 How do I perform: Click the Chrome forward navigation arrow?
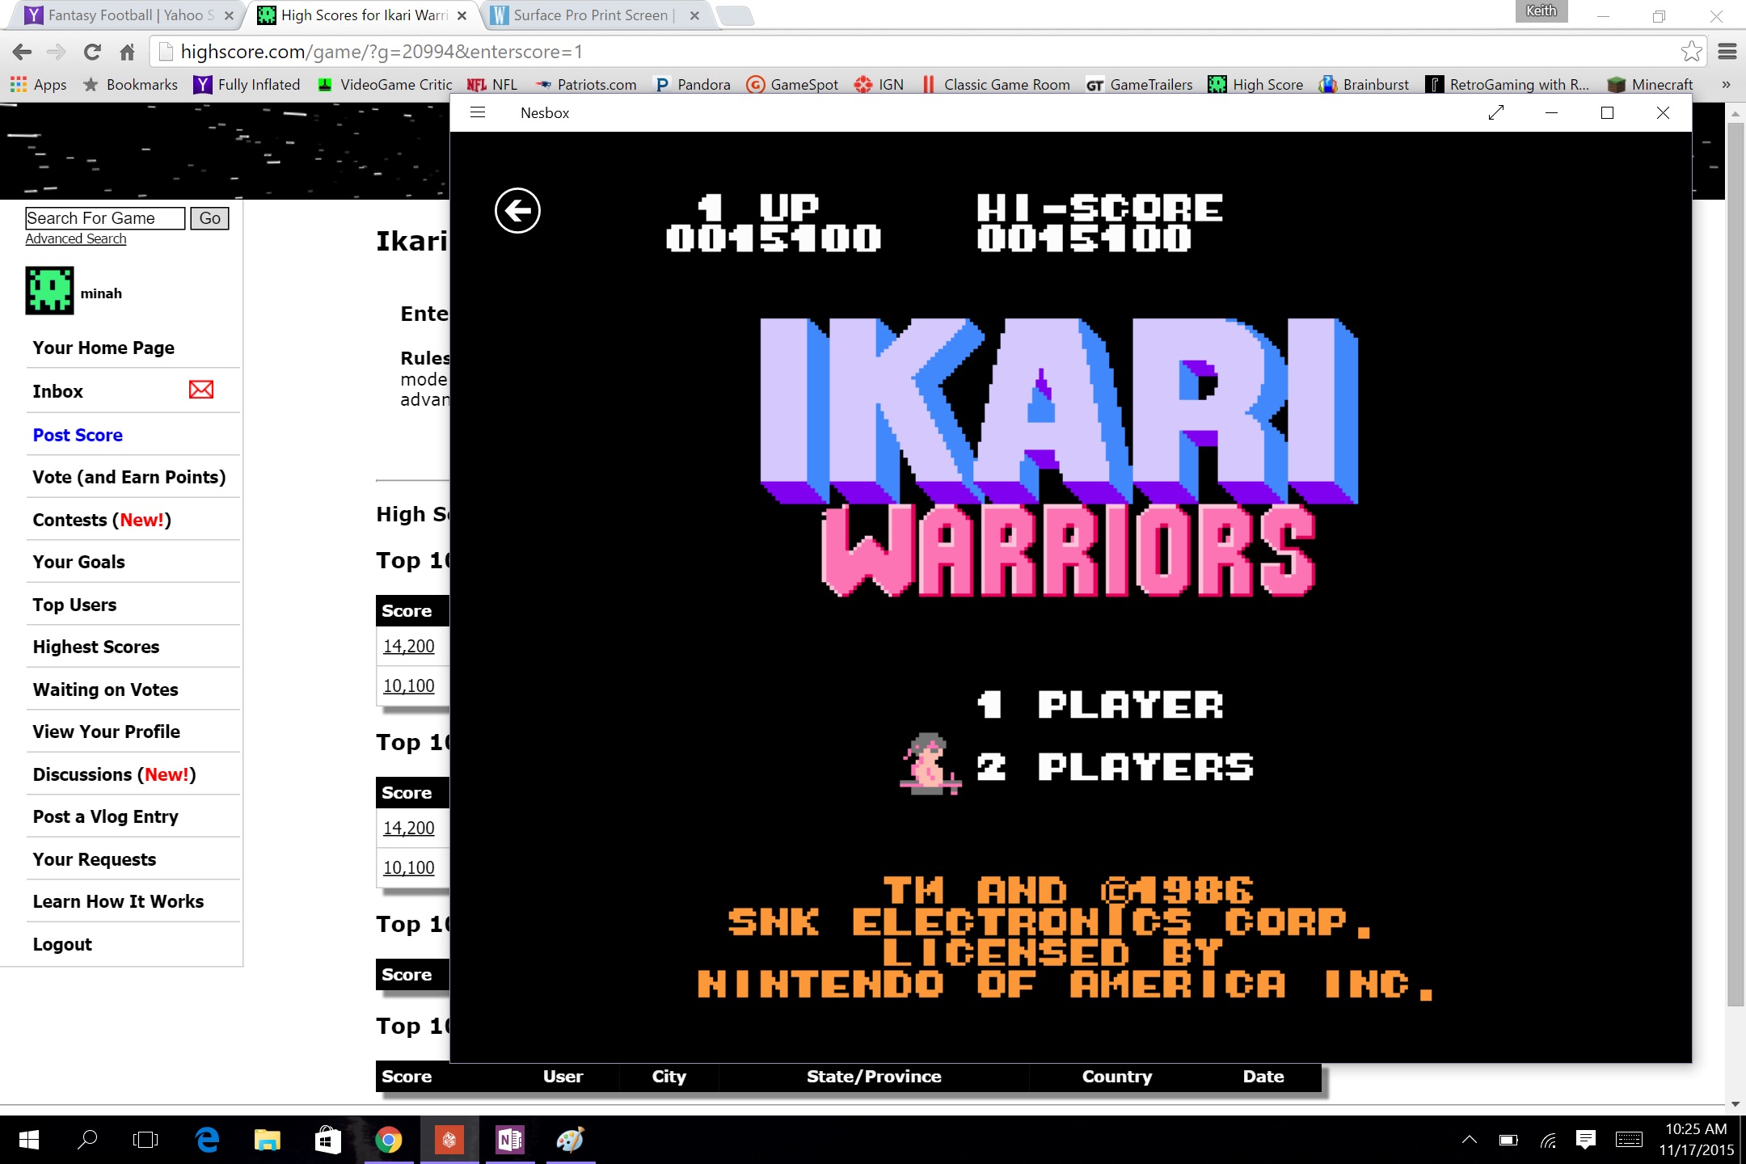[56, 53]
